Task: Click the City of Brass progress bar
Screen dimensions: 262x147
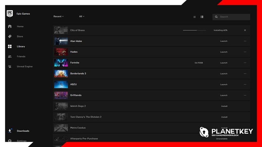Action: point(194,30)
